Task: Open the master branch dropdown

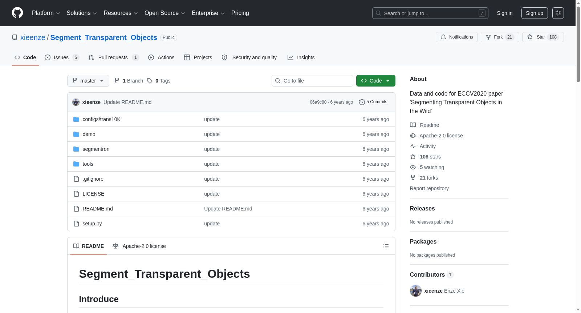Action: coord(88,81)
